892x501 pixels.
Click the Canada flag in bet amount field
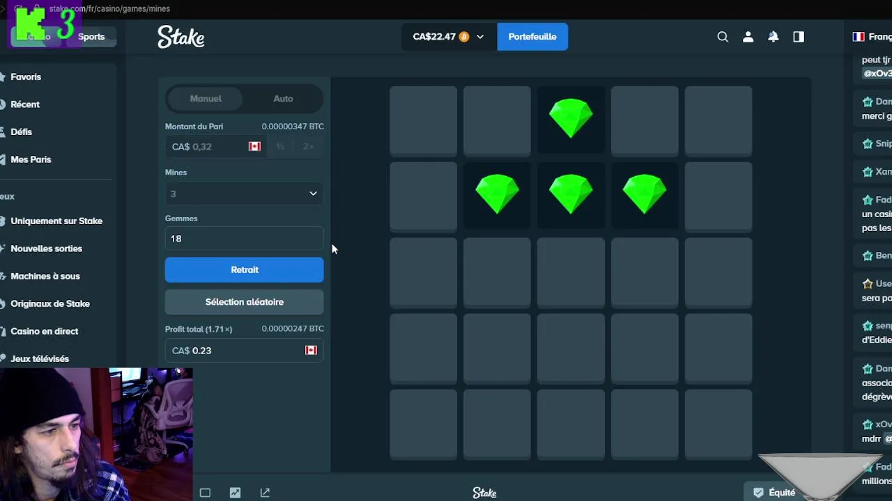254,146
